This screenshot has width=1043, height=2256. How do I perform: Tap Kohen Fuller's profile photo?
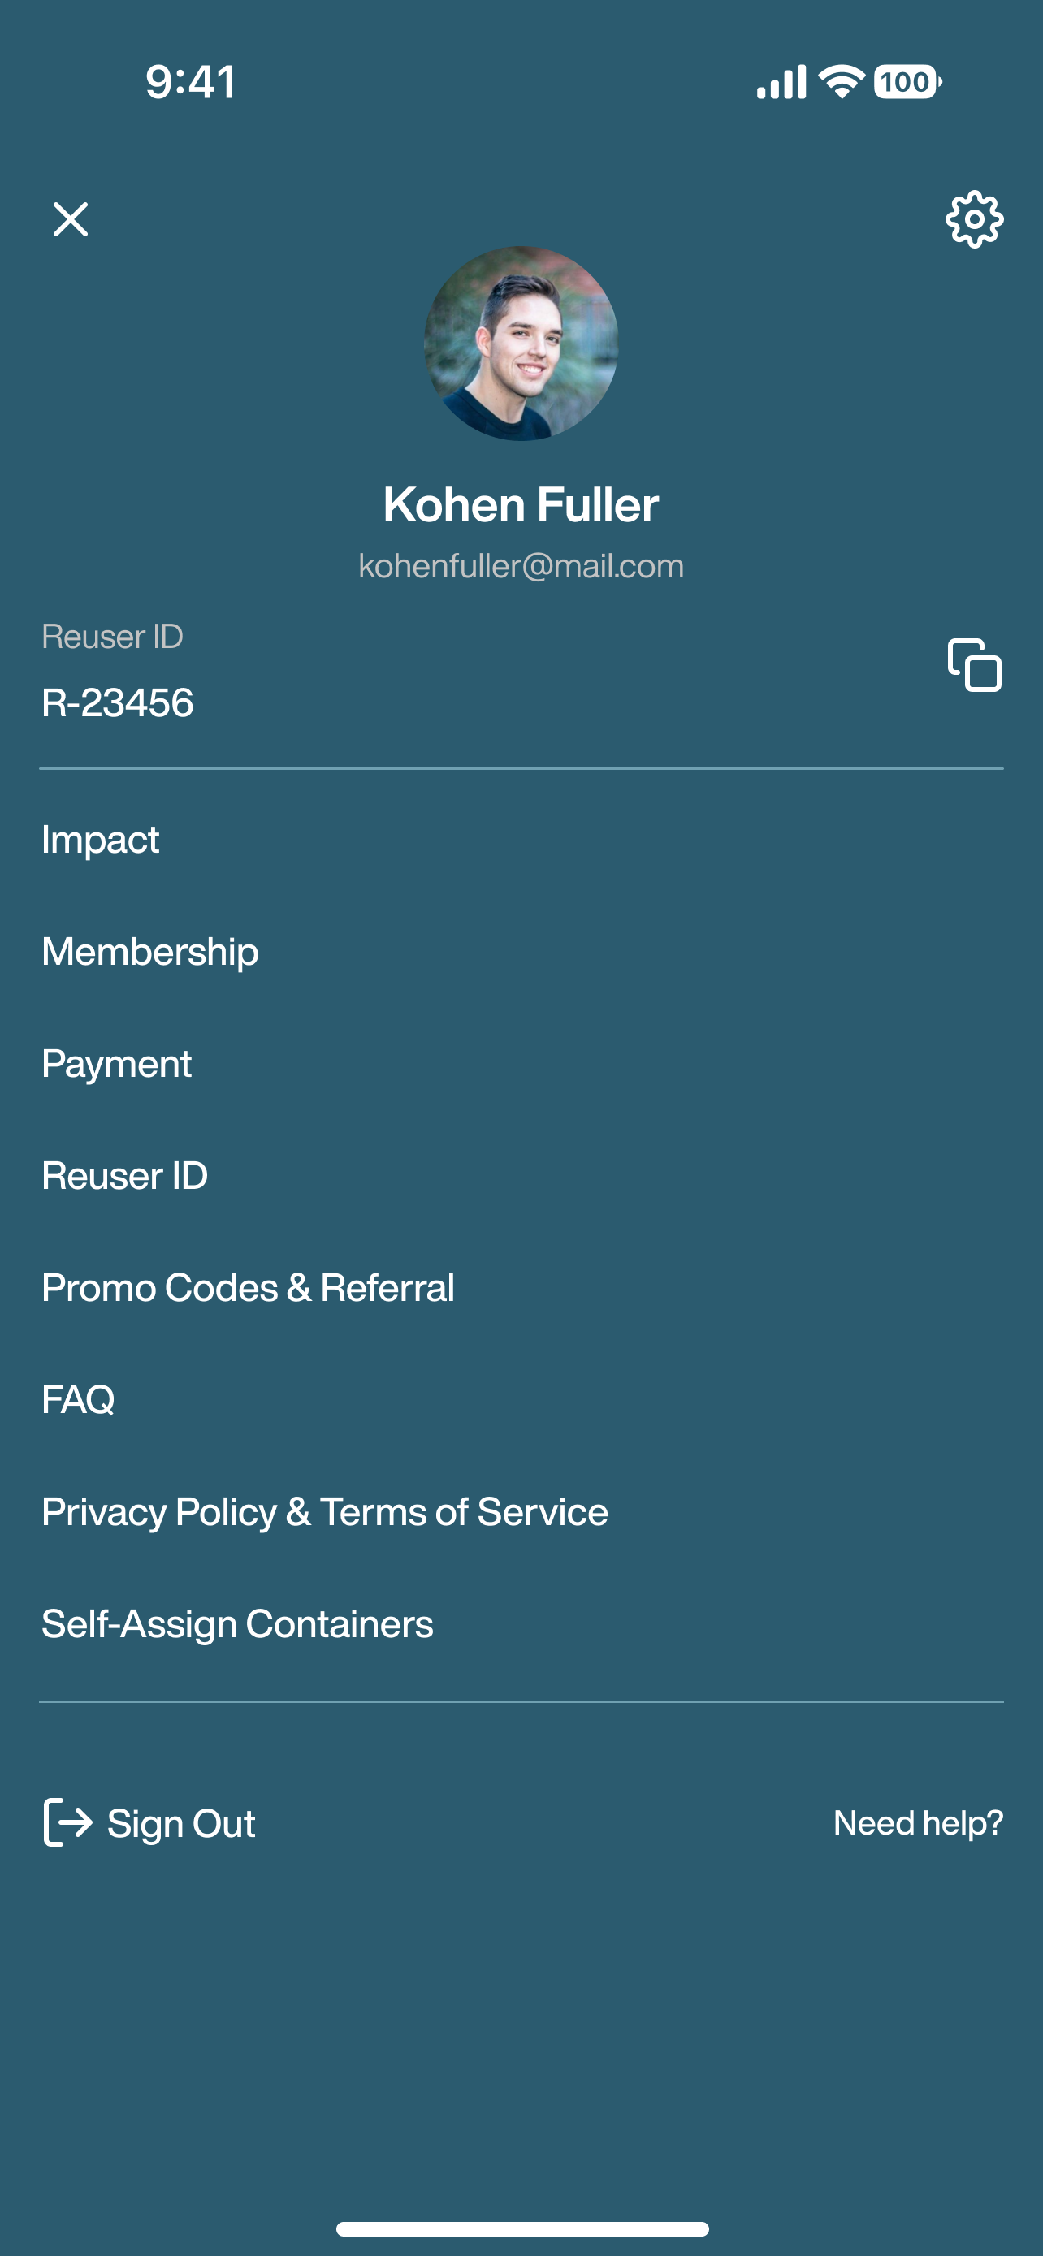[x=521, y=344]
